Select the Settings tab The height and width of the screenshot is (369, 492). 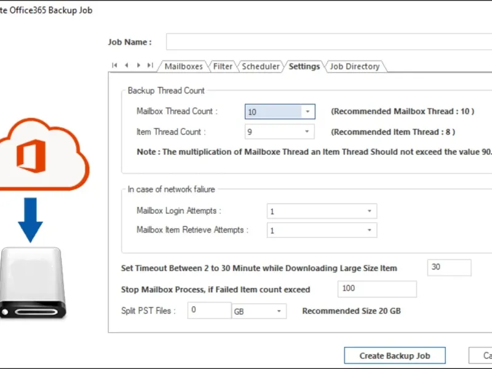coord(304,66)
